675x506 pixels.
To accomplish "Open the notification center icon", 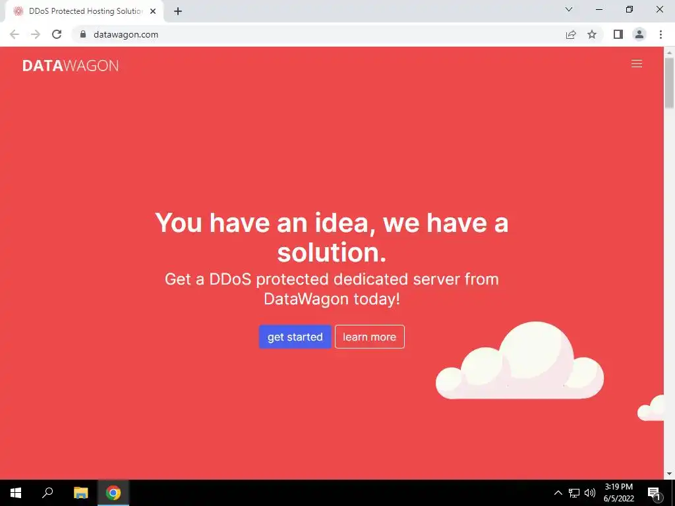I will click(x=654, y=493).
